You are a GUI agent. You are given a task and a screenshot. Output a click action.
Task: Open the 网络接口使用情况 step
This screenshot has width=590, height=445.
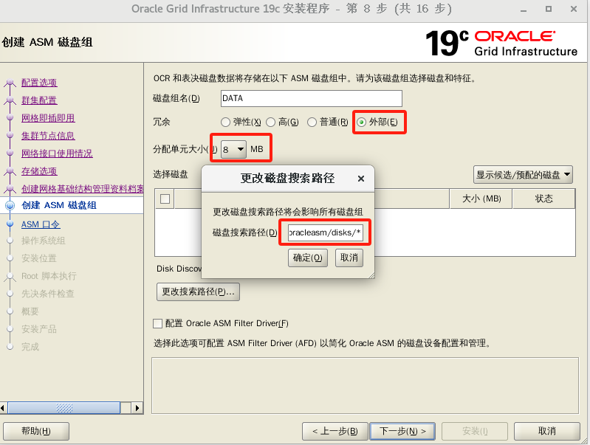point(57,153)
